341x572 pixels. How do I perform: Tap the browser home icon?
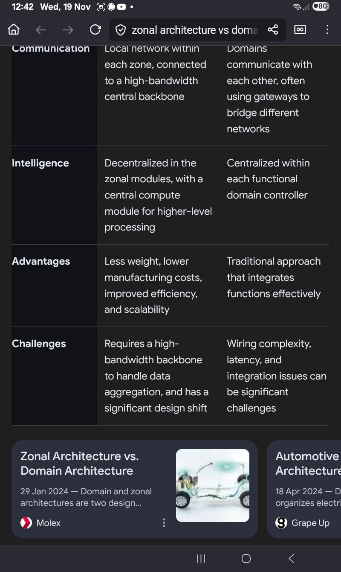[14, 29]
